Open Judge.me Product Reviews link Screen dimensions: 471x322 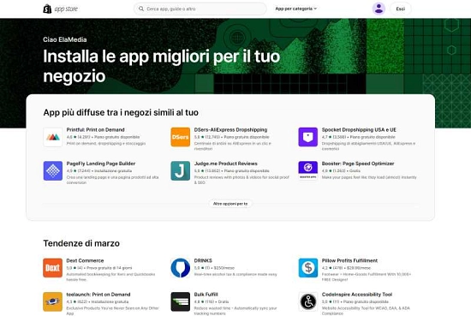(x=226, y=164)
